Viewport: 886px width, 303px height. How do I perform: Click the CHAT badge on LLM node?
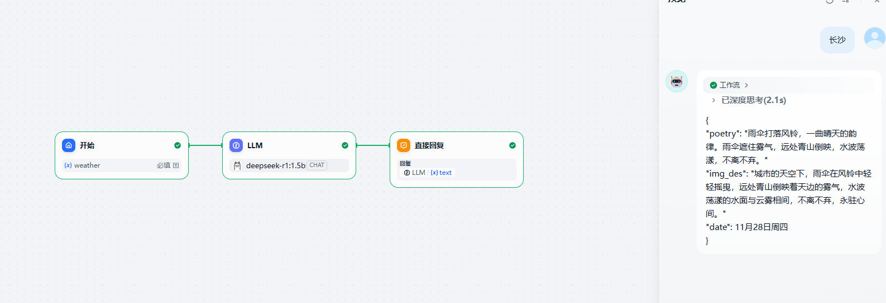click(317, 165)
